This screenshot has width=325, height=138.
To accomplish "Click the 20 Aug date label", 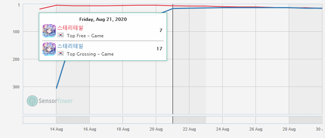I will click(156, 129).
